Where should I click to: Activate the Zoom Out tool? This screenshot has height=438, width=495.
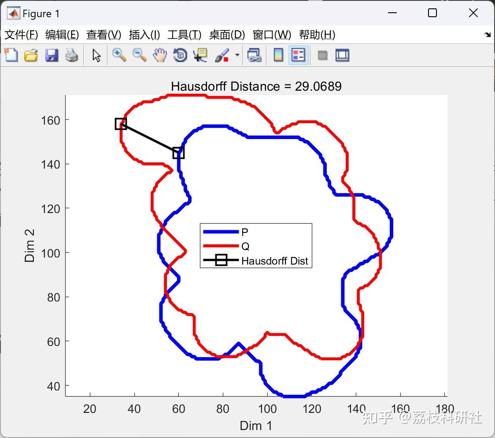(139, 55)
